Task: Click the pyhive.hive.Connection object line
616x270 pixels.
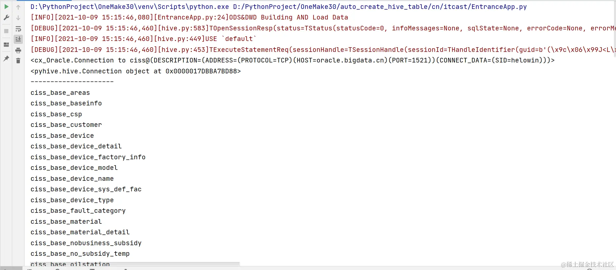Action: 136,71
